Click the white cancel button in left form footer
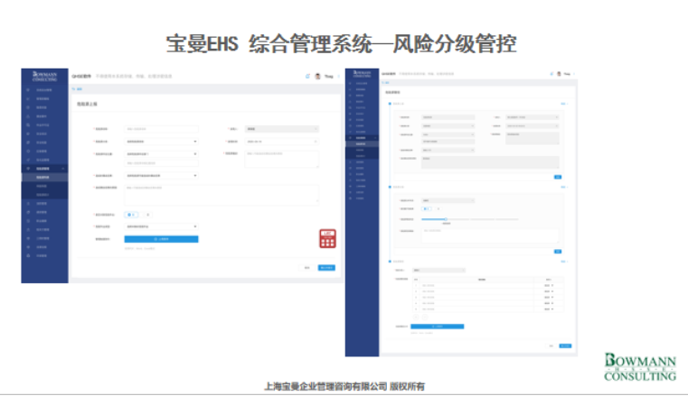The image size is (688, 396). click(307, 267)
